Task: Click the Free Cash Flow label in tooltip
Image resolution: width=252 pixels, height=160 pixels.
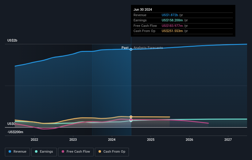Action: [x=145, y=26]
